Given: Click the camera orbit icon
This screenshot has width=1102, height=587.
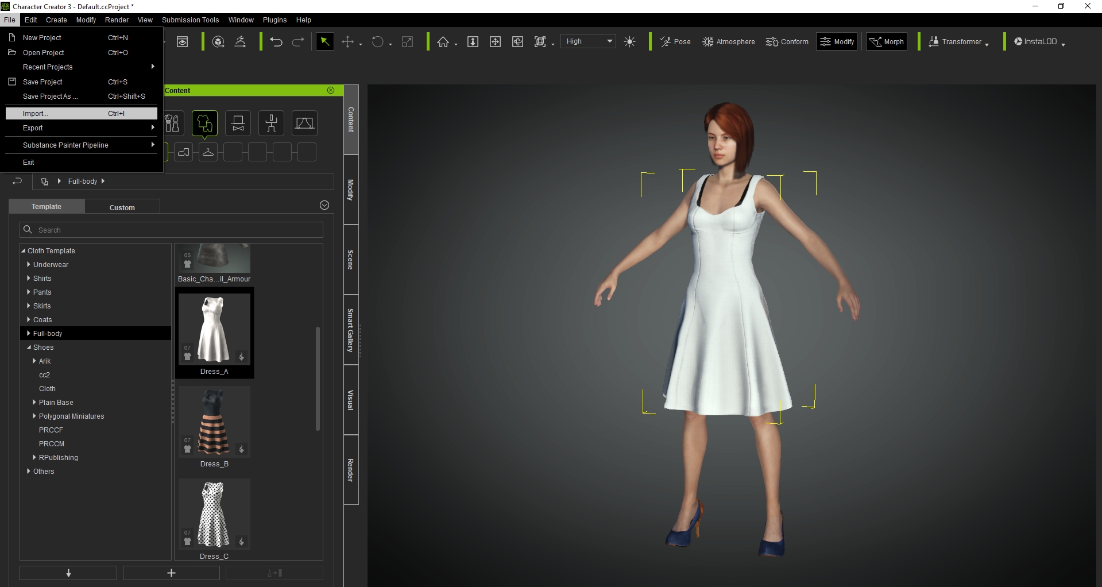Looking at the screenshot, I should click(x=517, y=42).
